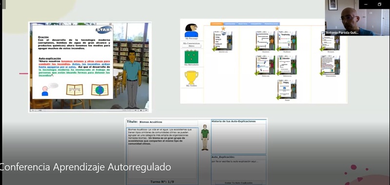Click the green checkmark on the Prediction module
The height and width of the screenshot is (185, 390).
(257, 73)
